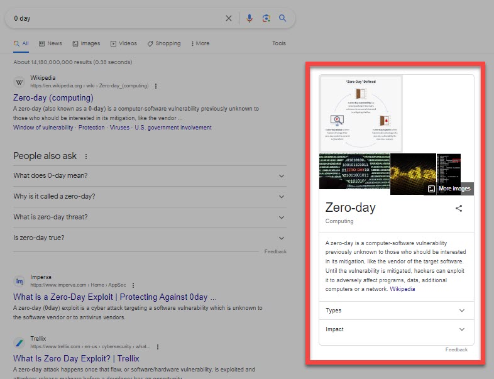The width and height of the screenshot is (494, 379).
Task: Click the magnifying glass search button
Action: [283, 18]
